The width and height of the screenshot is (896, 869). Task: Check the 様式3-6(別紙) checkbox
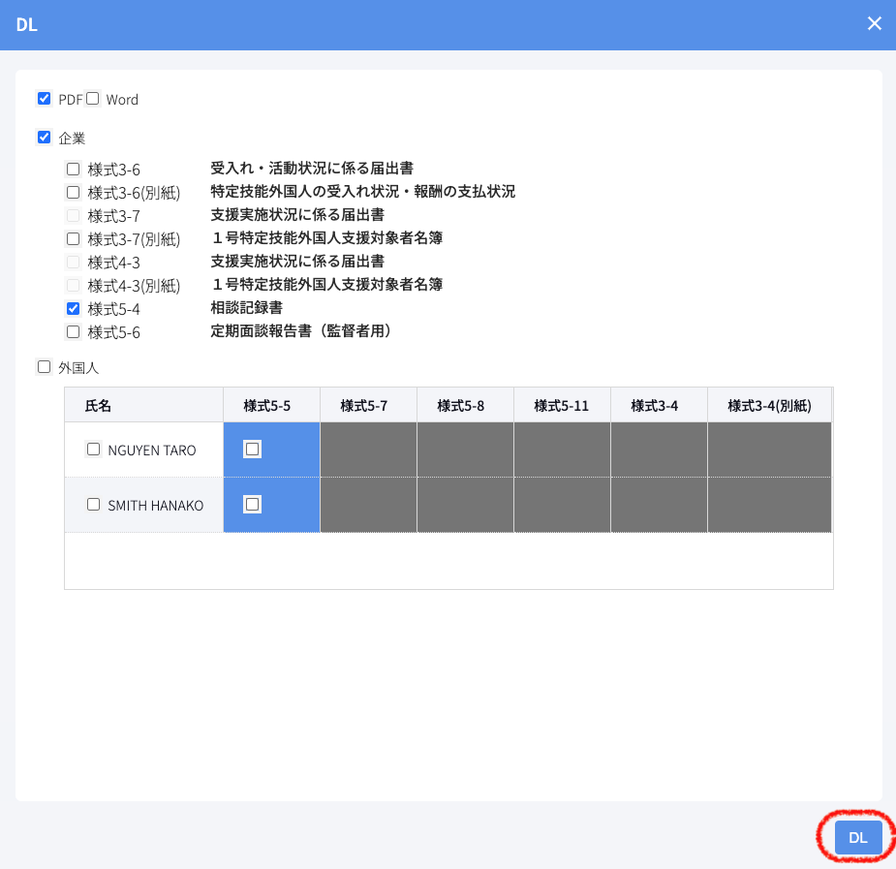click(73, 193)
